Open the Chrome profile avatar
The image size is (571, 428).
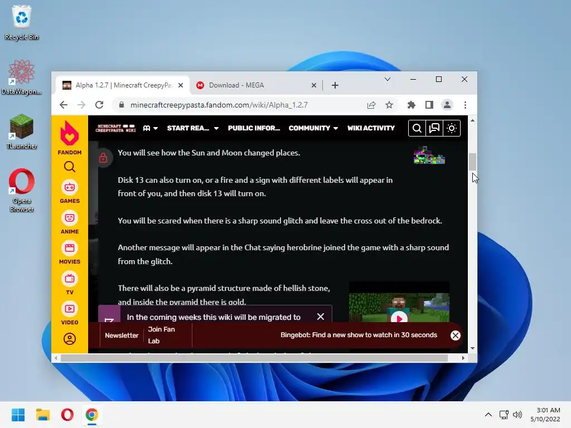tap(447, 105)
